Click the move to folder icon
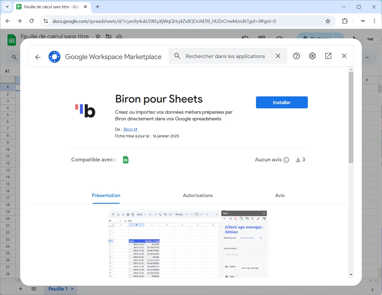The image size is (382, 295). pyautogui.click(x=108, y=36)
